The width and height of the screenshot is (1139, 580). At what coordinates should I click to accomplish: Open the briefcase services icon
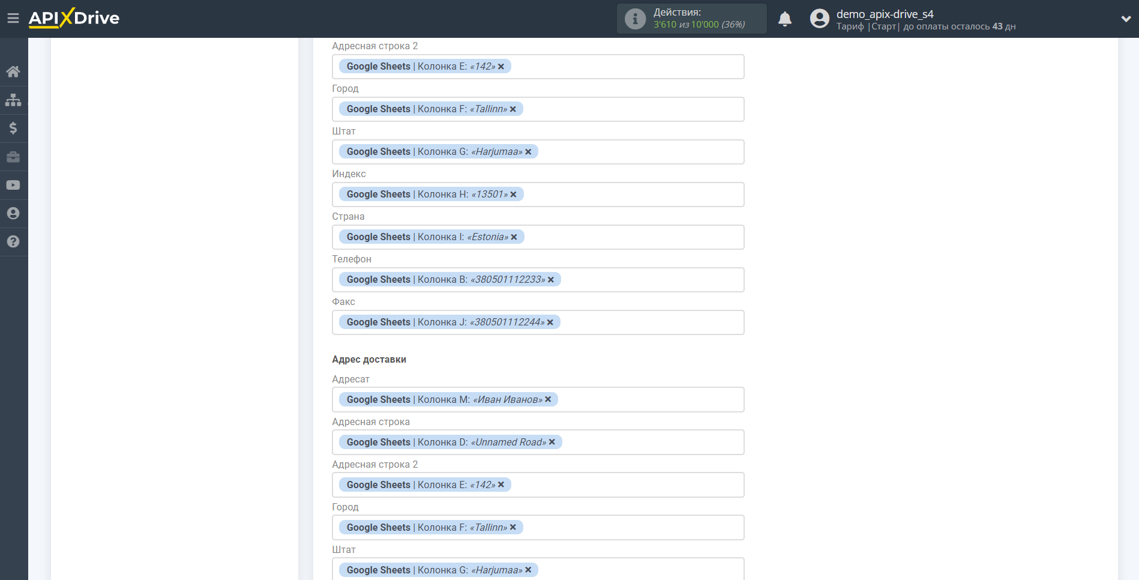point(13,157)
